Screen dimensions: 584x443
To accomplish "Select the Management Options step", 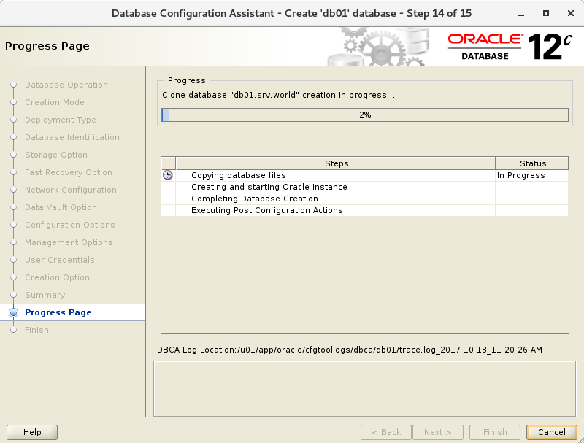I will (x=69, y=242).
